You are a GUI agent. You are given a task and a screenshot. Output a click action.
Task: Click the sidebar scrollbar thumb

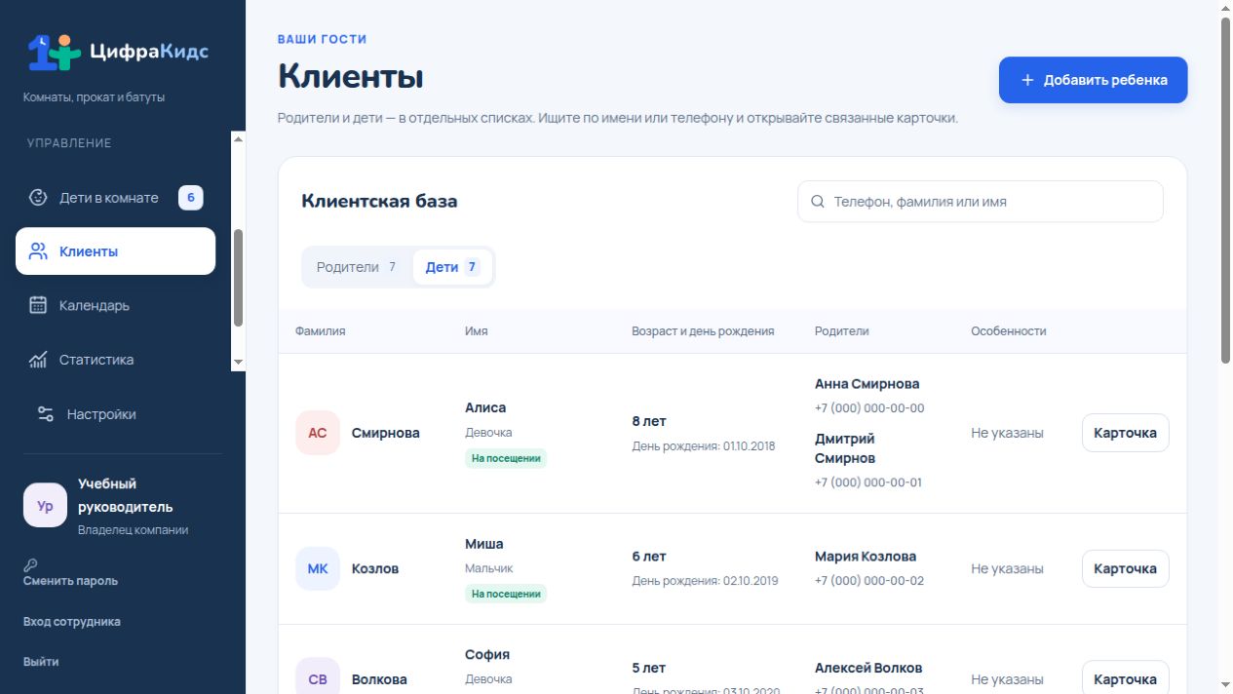[238, 278]
